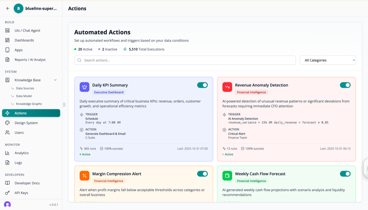
Task: Click the Executive Dashboard category tag
Action: [109, 92]
